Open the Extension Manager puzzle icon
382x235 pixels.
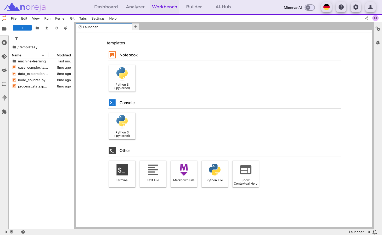[4, 112]
